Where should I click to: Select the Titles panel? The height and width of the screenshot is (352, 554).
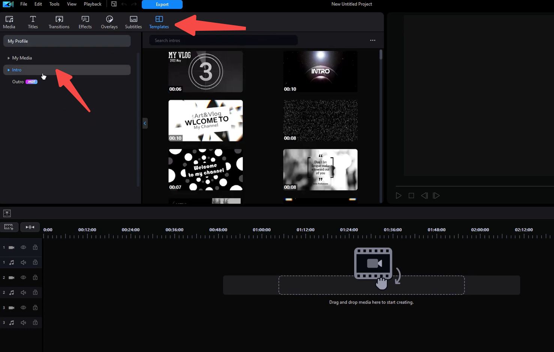click(33, 22)
